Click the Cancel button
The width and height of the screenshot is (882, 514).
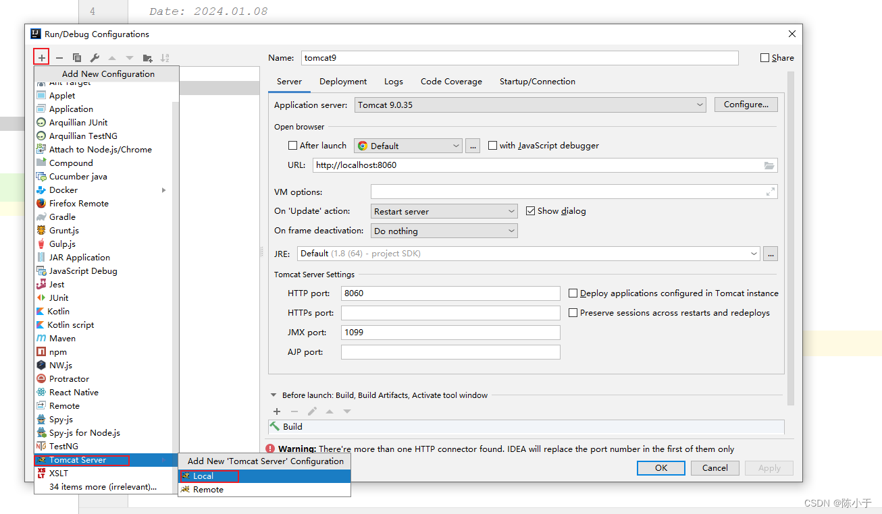pos(715,468)
